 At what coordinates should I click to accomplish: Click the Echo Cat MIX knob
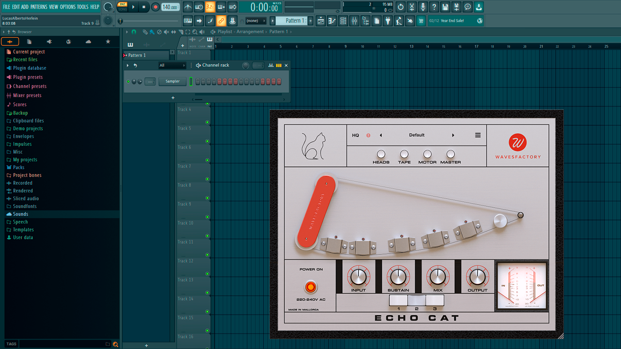[x=438, y=276]
